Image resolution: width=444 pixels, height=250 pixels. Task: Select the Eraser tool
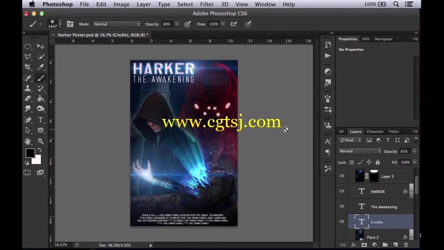point(28,98)
